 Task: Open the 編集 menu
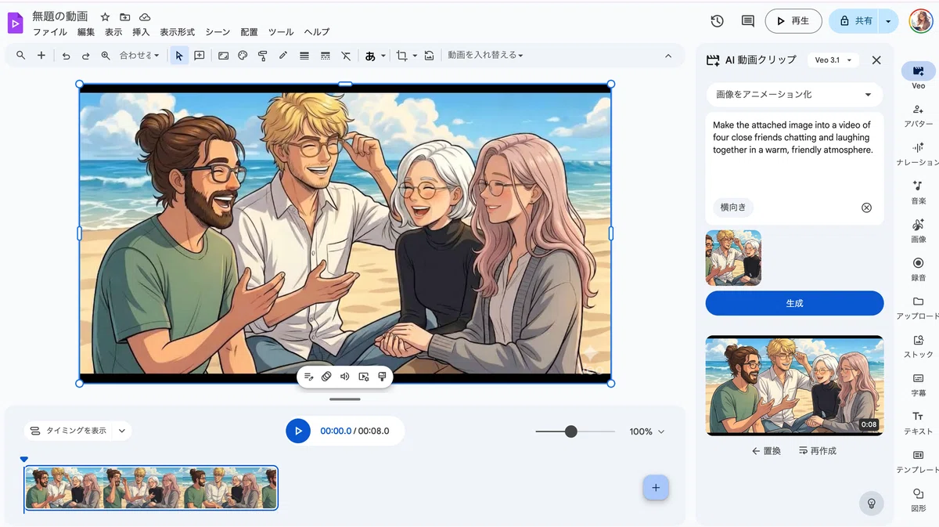tap(86, 32)
